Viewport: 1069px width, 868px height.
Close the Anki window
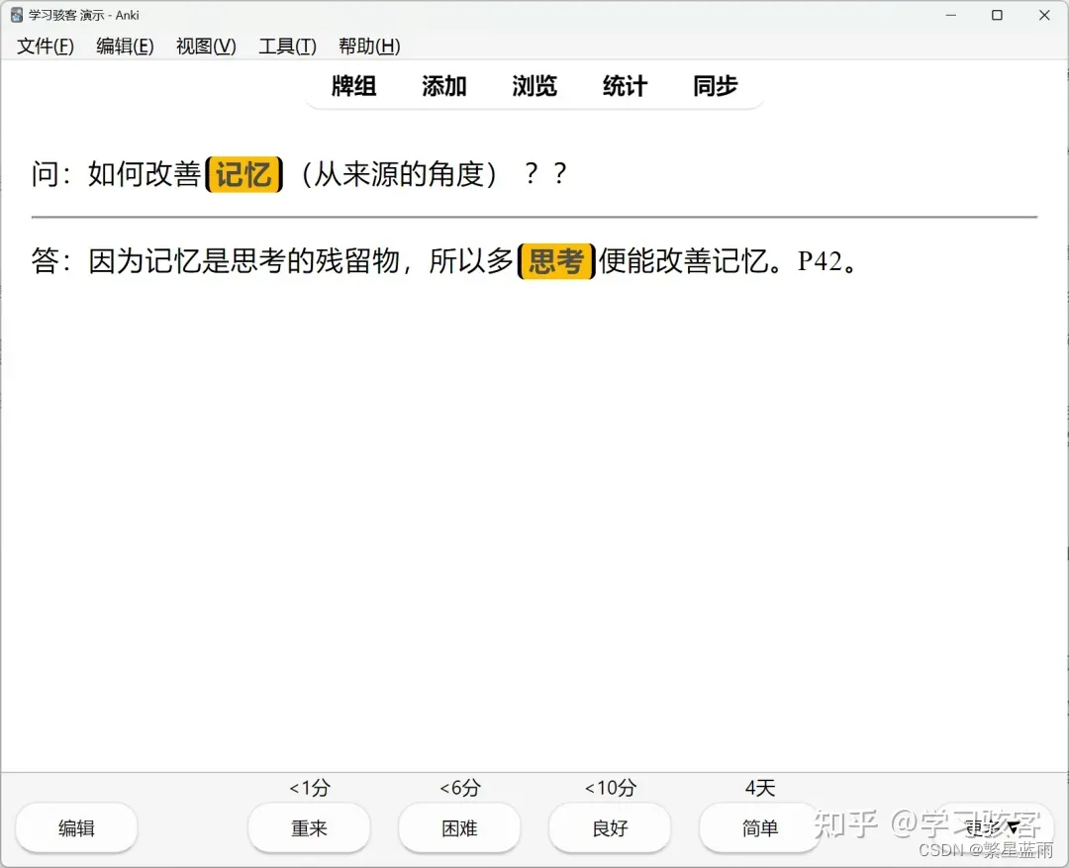pos(1044,15)
